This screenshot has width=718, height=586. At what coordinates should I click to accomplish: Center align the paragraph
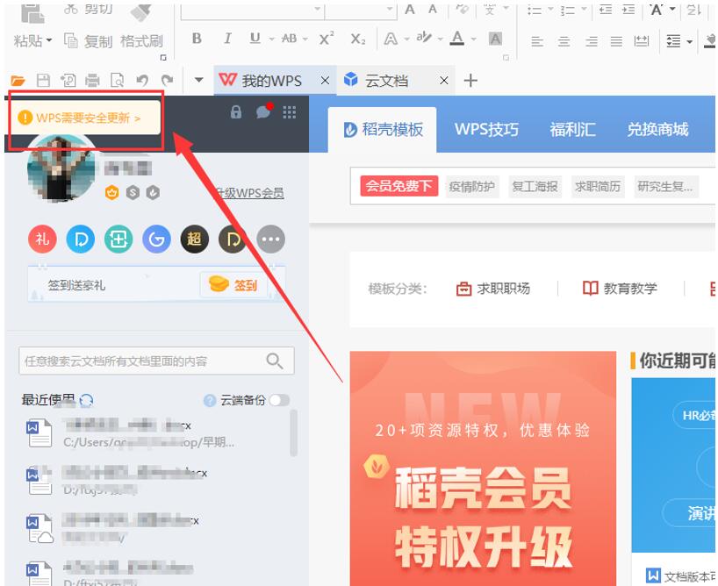point(564,41)
